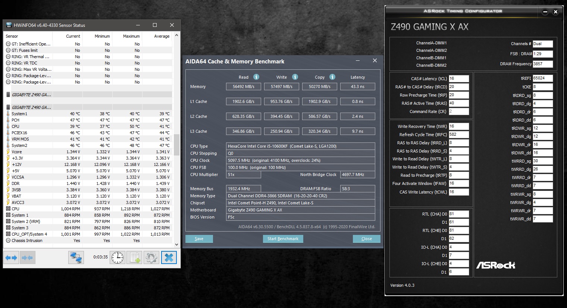Click the HWiNFO scrollbar down arrow
This screenshot has height=308, width=567.
click(x=176, y=245)
